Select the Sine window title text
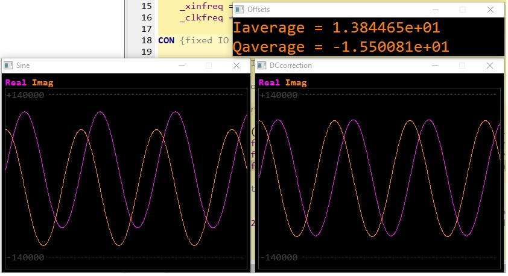Viewport: 508px width, 276px height. coord(23,66)
